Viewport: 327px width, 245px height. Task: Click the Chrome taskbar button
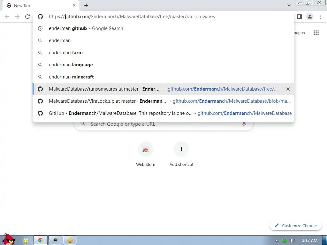41,241
